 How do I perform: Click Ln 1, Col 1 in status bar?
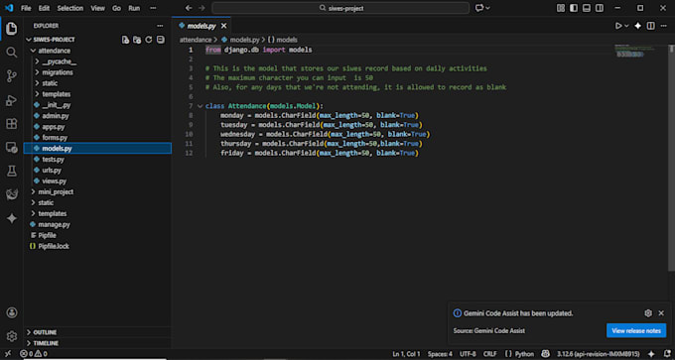click(406, 354)
